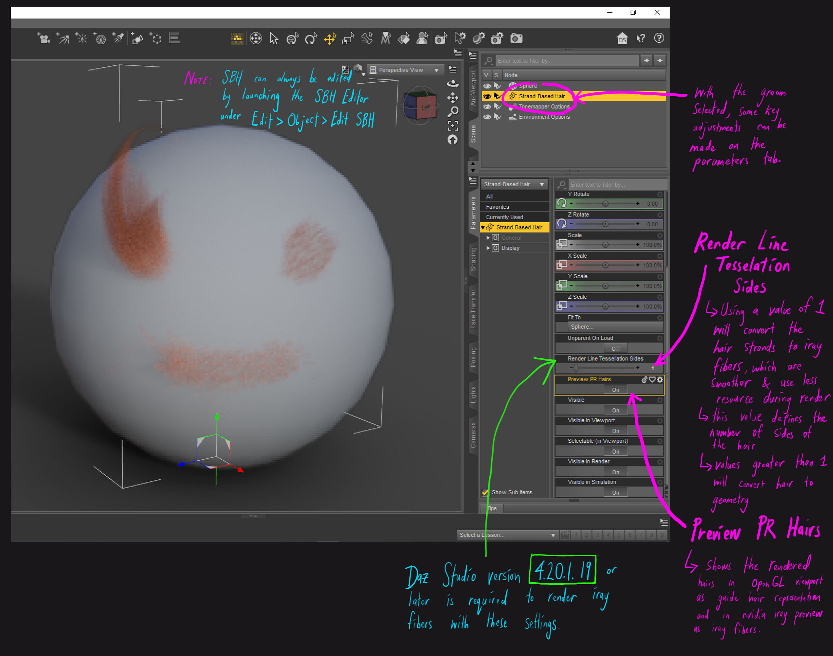Switch to the Posing tab

(x=473, y=357)
